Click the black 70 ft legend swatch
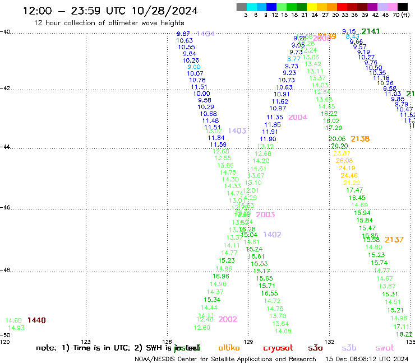Image resolution: width=415 pixels, height=364 pixels. [402, 7]
